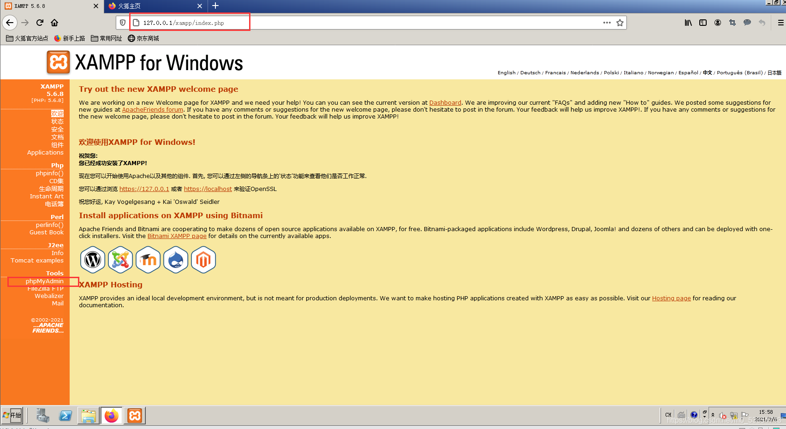The height and width of the screenshot is (429, 786).
Task: Open phpinfo() in the sidebar
Action: [49, 173]
